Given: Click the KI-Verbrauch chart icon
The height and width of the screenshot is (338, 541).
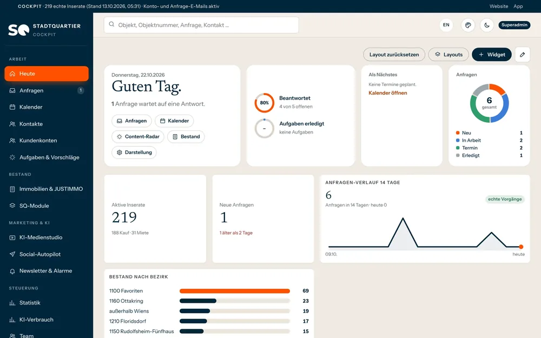Looking at the screenshot, I should pos(12,320).
